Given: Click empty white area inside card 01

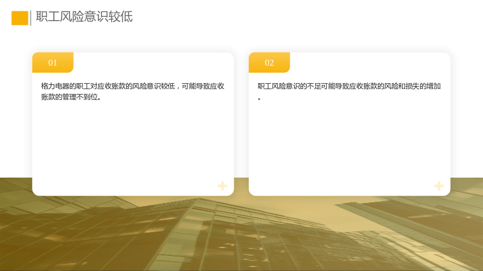Looking at the screenshot, I should [133, 142].
